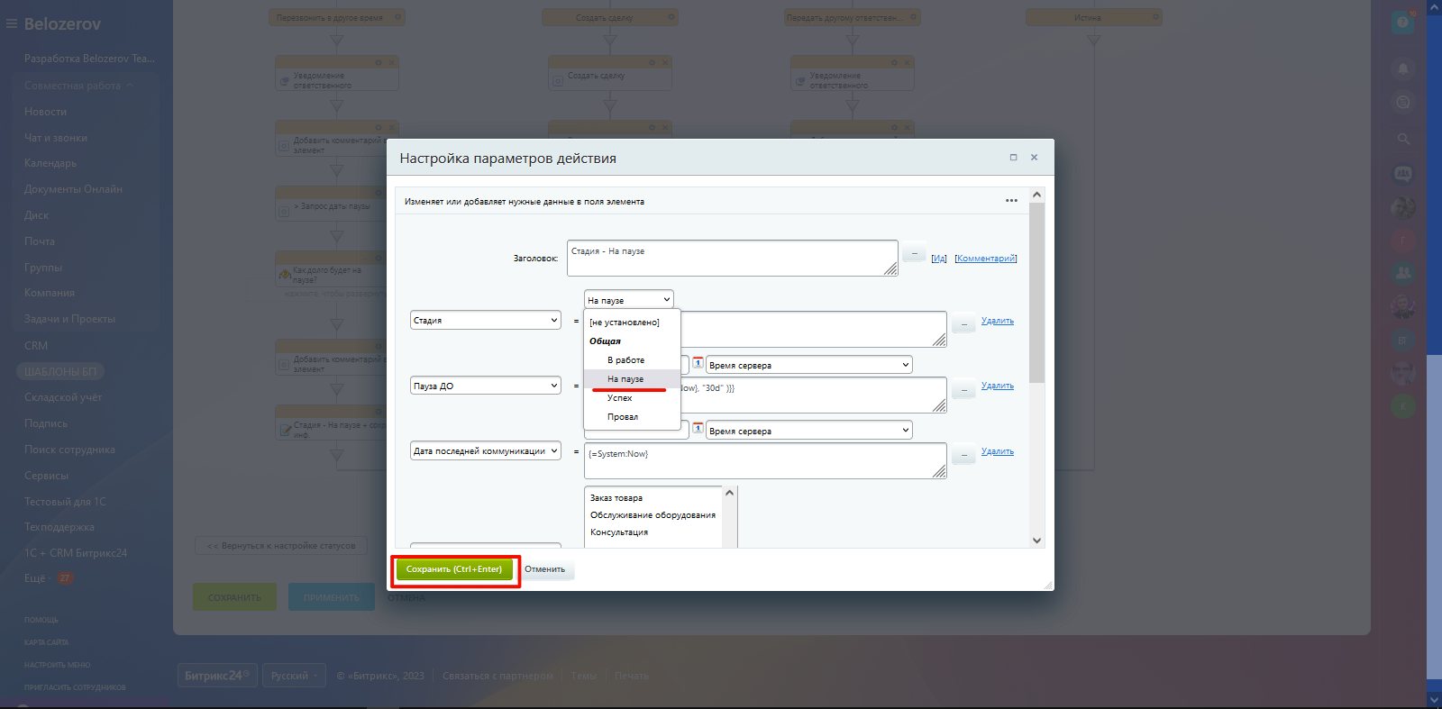Viewport: 1442px width, 709px height.
Task: Open the value picker button next to Заголовок field
Action: (914, 255)
